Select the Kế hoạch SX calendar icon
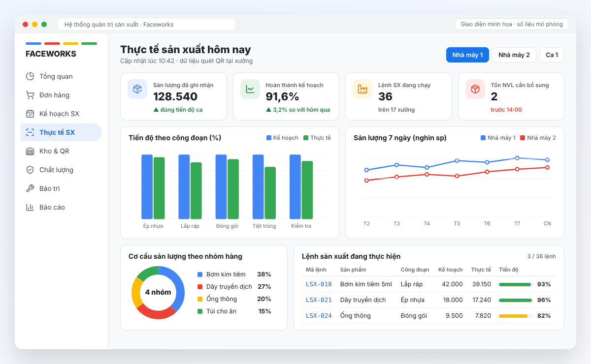The image size is (591, 364). [30, 114]
